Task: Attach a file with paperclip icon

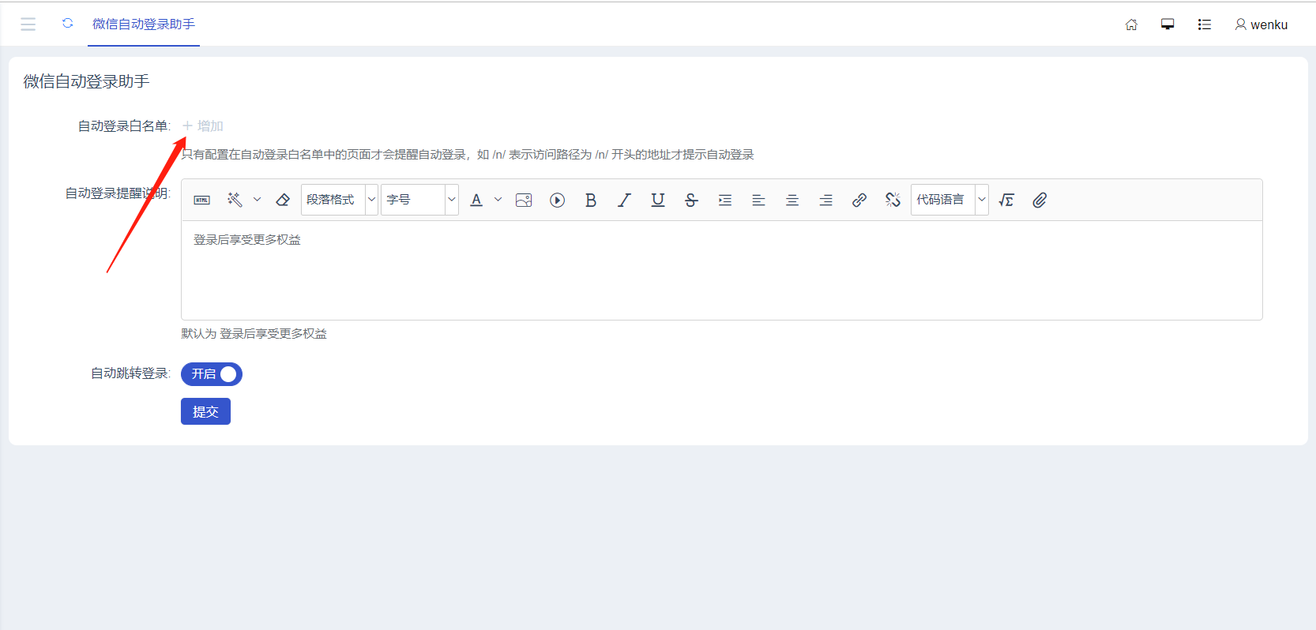Action: (1040, 200)
